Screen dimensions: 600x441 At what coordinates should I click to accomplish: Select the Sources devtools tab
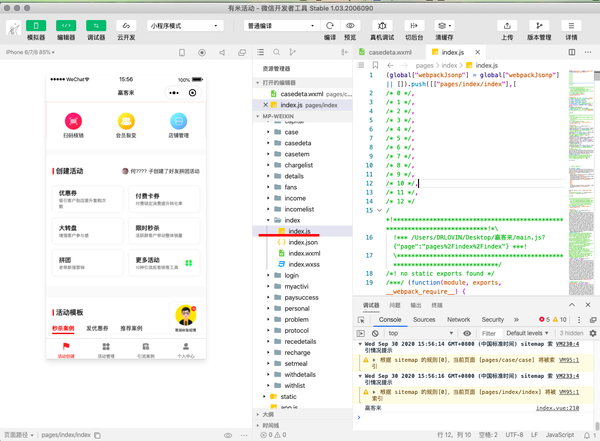424,320
